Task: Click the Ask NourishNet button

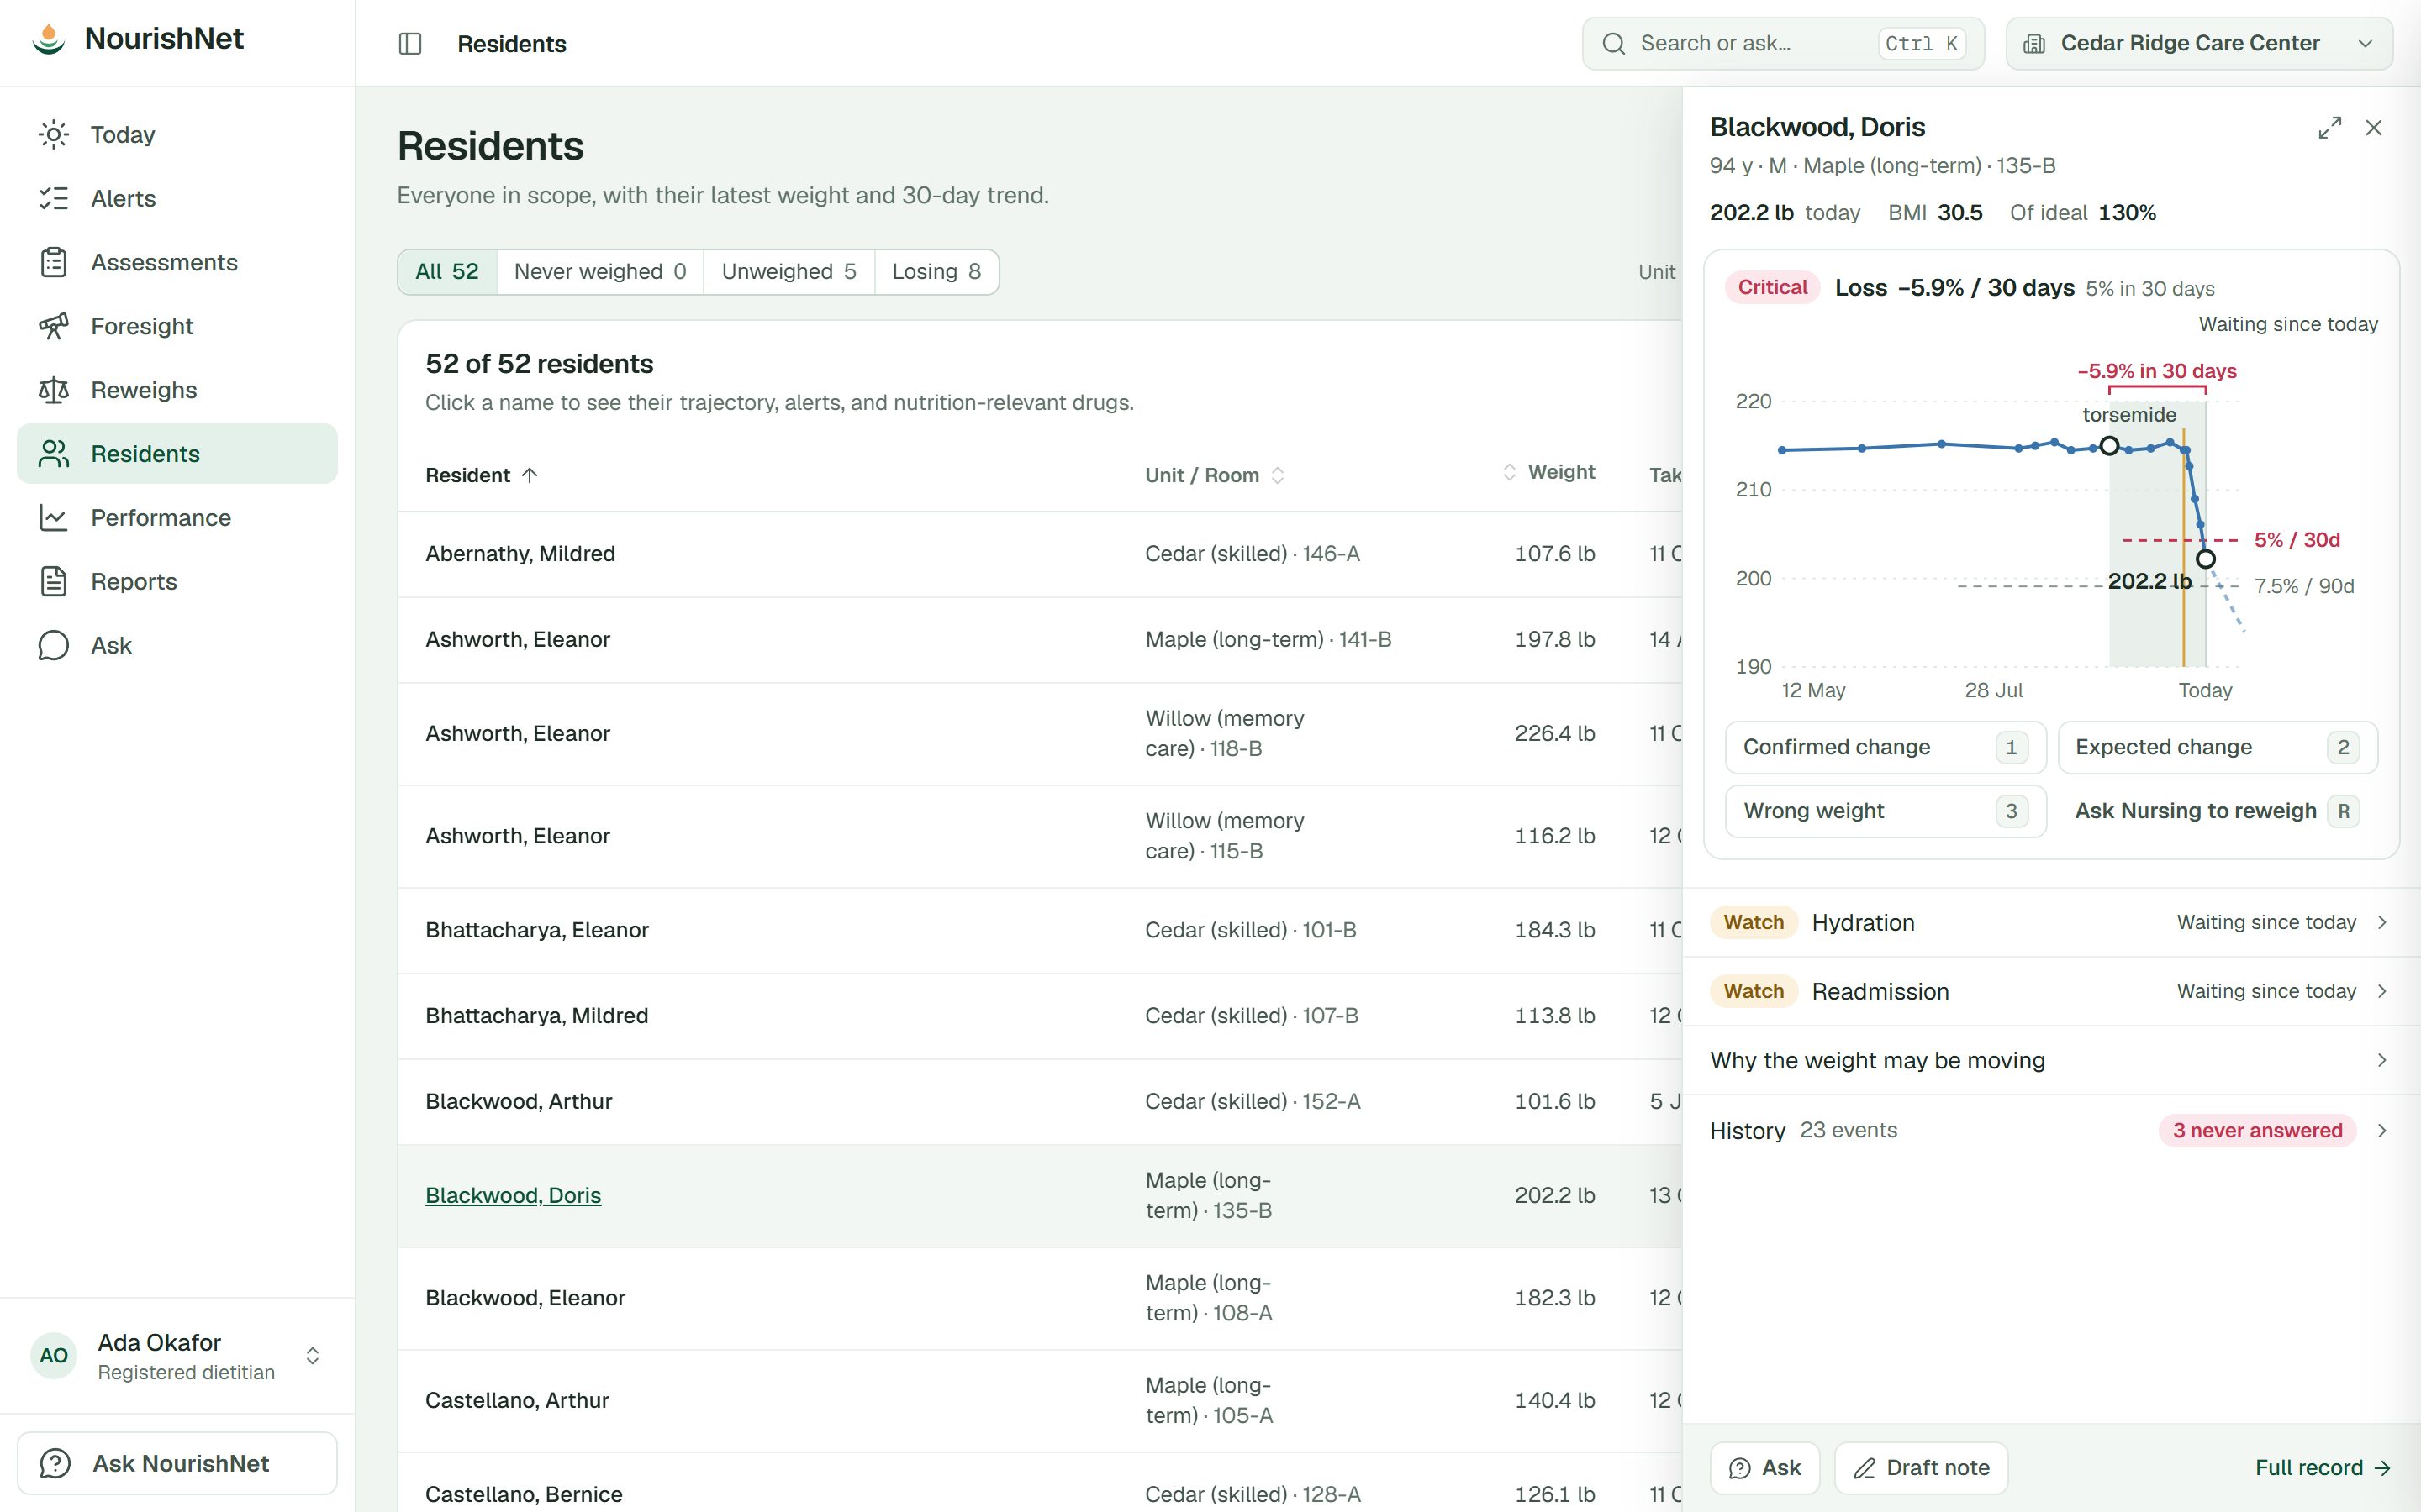Action: [177, 1463]
